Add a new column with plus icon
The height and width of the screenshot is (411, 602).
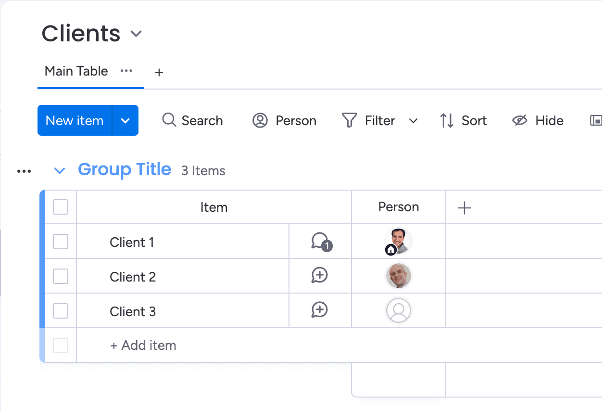[464, 208]
